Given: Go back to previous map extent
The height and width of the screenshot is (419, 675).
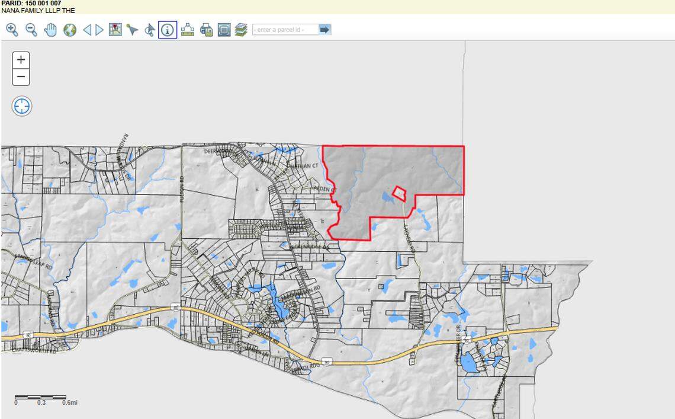Looking at the screenshot, I should click(x=86, y=29).
